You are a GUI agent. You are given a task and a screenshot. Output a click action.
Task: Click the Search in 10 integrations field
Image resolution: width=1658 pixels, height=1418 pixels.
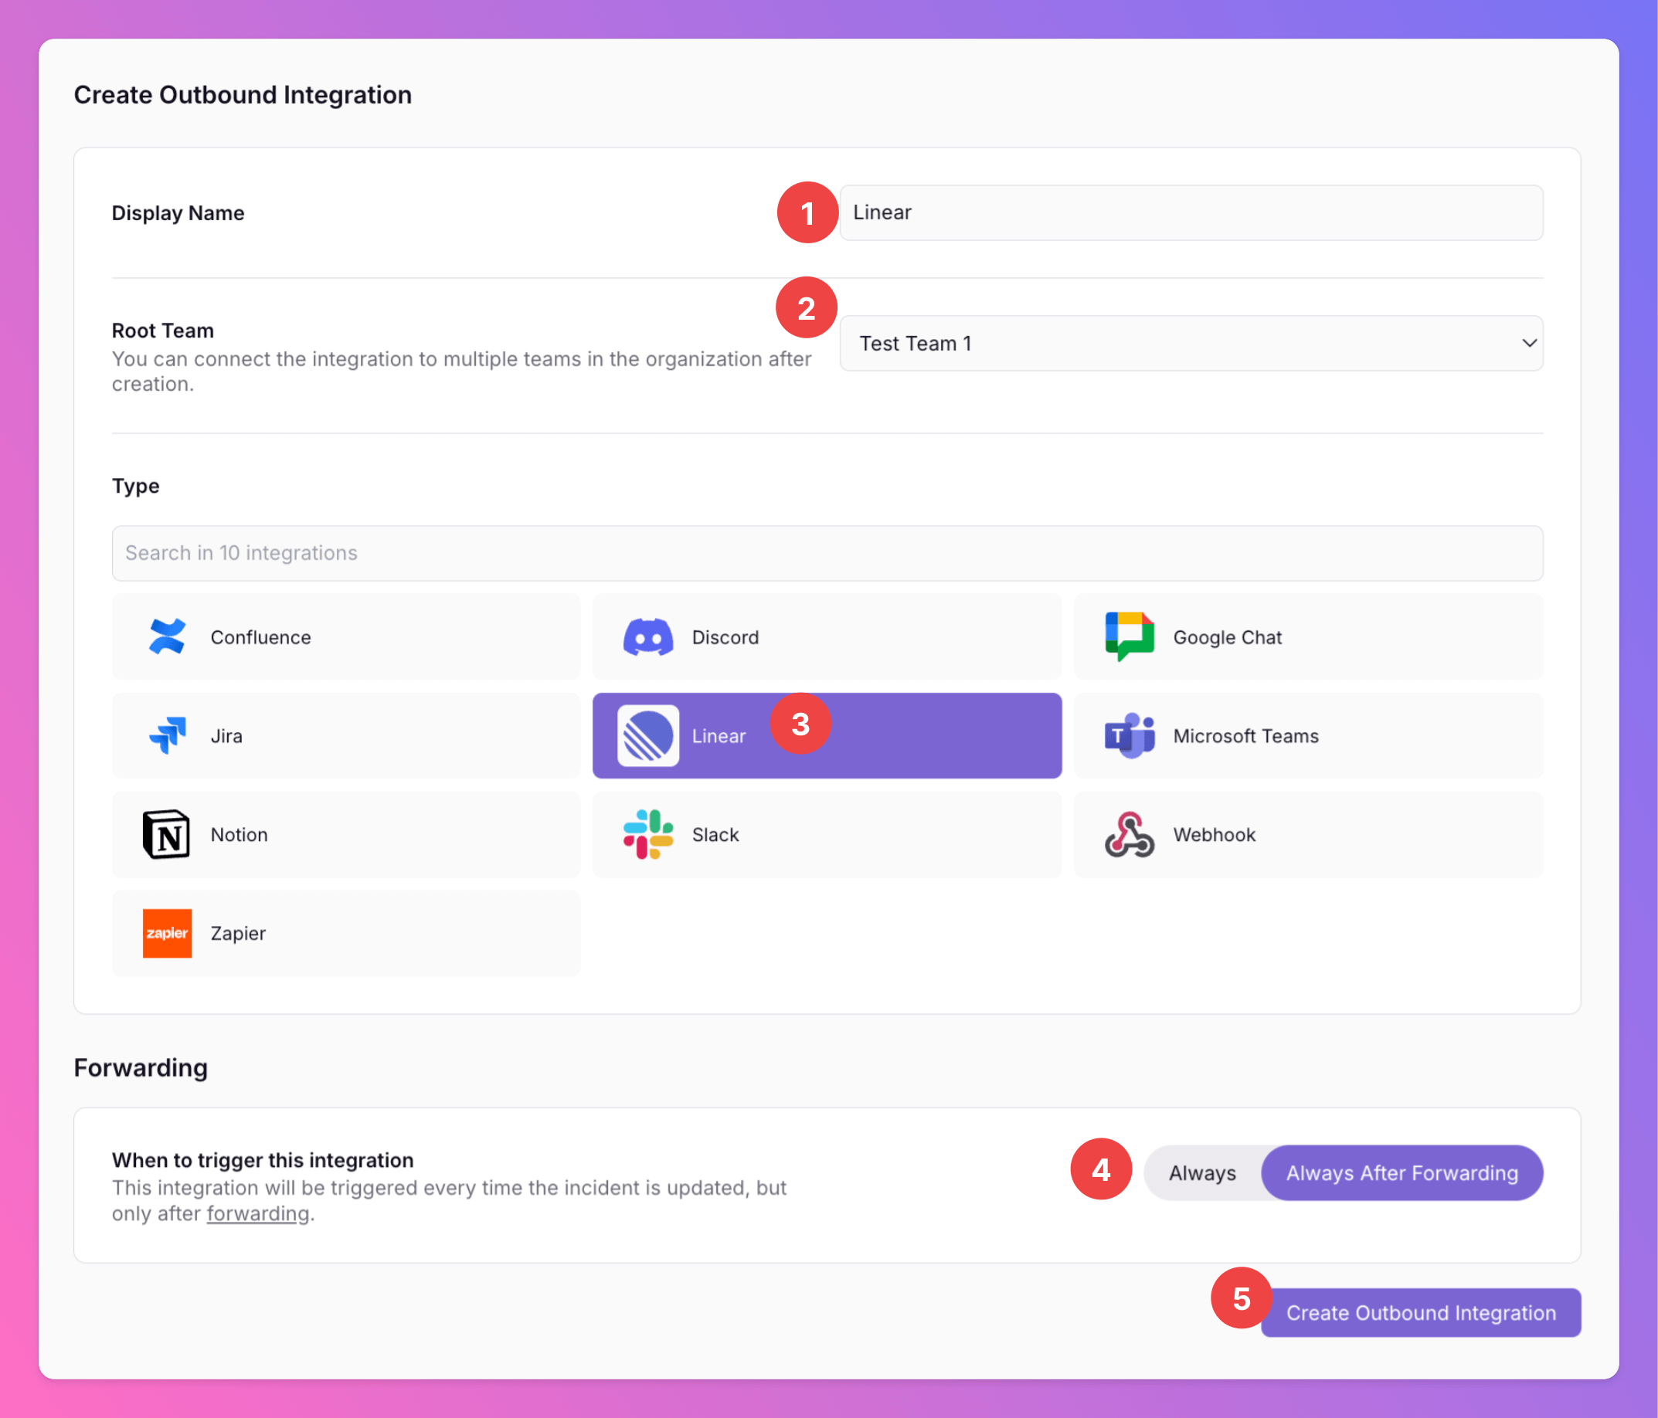click(827, 553)
